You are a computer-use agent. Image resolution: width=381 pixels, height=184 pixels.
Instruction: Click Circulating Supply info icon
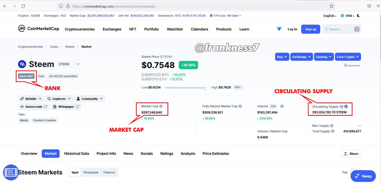tap(341, 106)
